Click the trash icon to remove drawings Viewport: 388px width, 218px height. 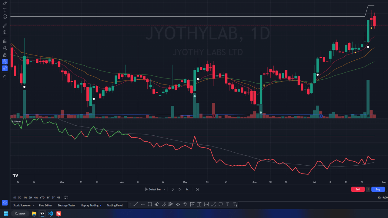5,78
